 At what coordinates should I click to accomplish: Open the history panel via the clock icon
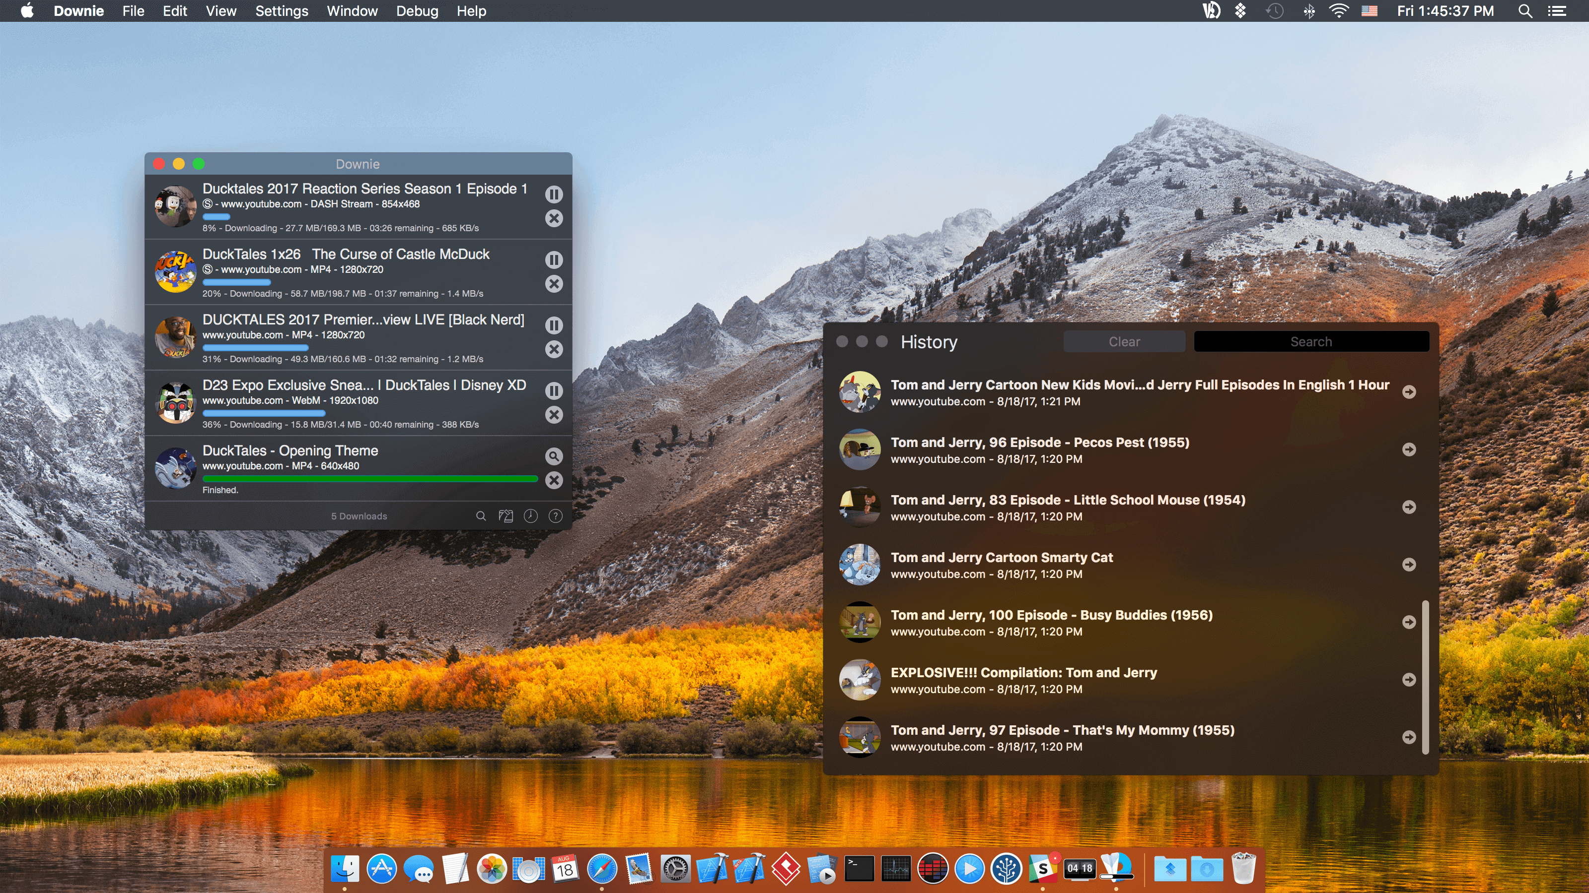(x=530, y=516)
